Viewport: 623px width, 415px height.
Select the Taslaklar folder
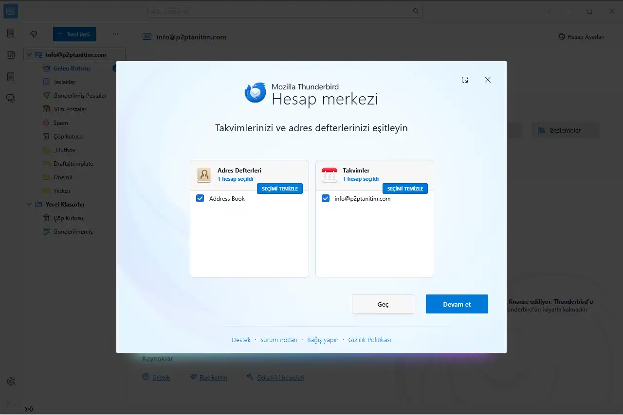[x=65, y=82]
